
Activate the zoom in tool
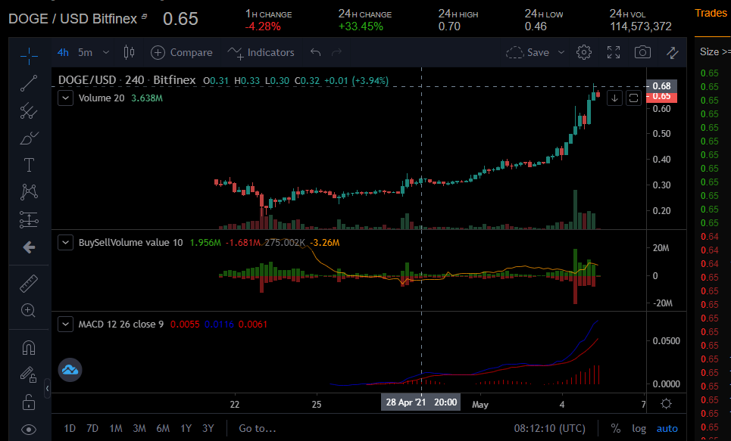29,310
